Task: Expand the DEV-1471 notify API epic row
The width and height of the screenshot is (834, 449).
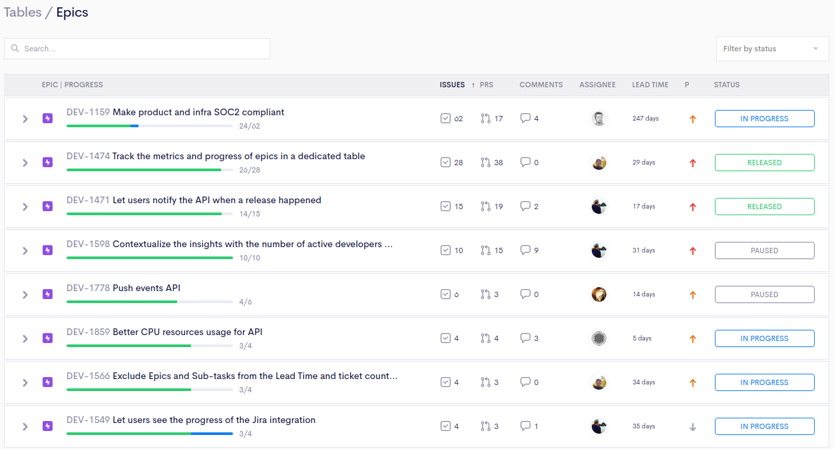Action: click(x=25, y=207)
